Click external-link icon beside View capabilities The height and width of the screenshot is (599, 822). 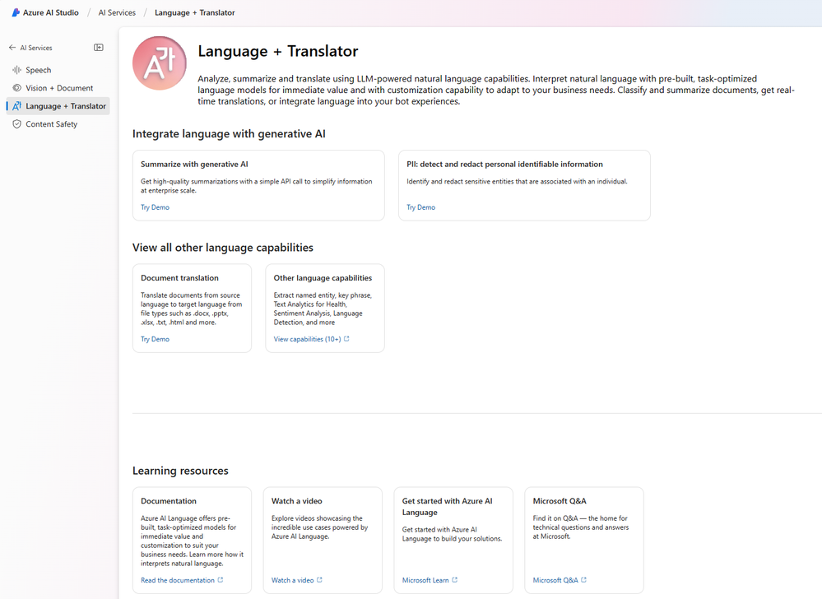346,339
